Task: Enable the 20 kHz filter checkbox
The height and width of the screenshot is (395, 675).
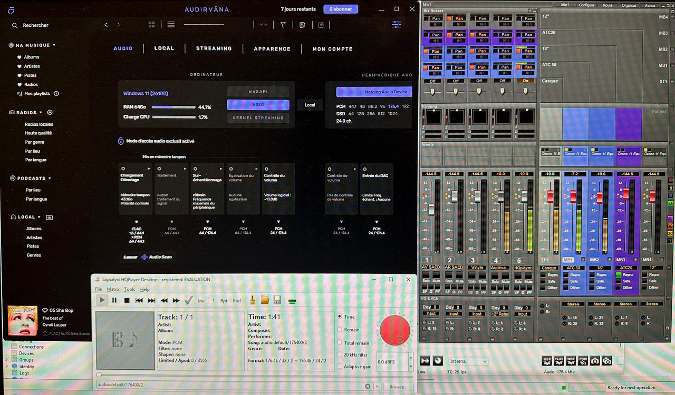Action: [x=340, y=354]
